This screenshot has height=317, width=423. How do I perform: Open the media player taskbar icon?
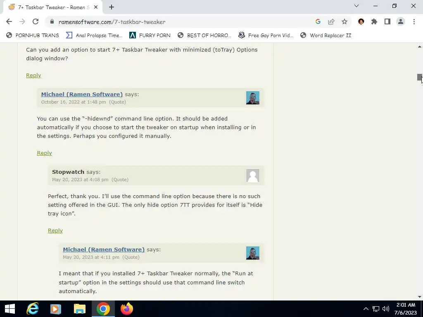click(x=56, y=309)
